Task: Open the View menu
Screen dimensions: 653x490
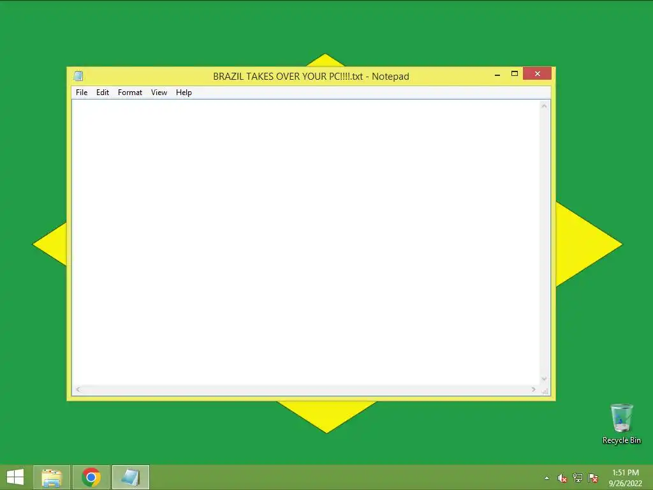Action: [159, 93]
